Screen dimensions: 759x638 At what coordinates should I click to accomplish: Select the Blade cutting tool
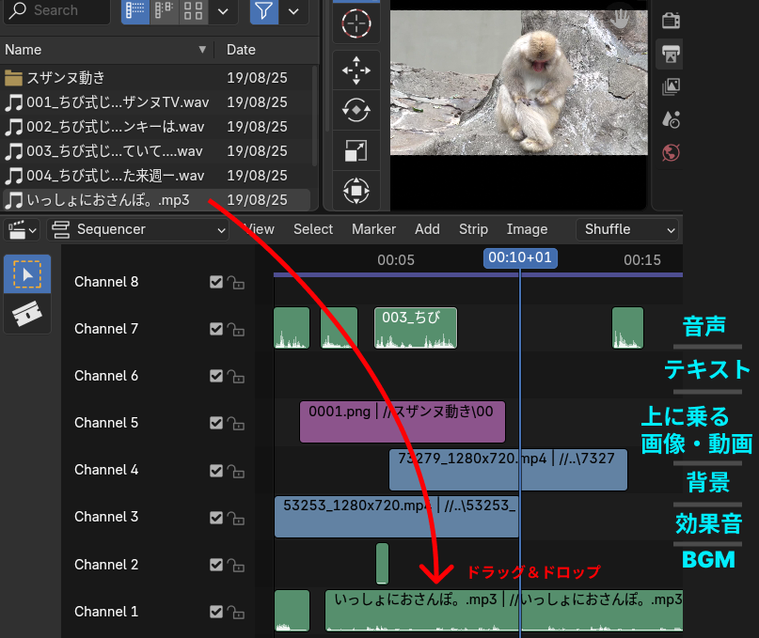click(28, 315)
